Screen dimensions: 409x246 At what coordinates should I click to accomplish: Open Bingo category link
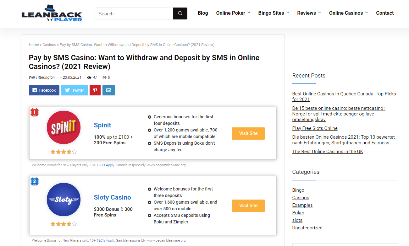298,190
